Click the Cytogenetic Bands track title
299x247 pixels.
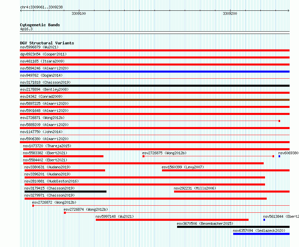[40, 25]
